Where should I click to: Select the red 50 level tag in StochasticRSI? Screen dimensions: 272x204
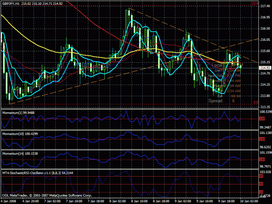pos(261,184)
